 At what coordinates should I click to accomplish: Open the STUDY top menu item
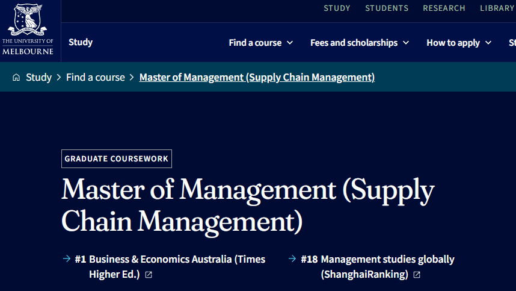point(337,8)
